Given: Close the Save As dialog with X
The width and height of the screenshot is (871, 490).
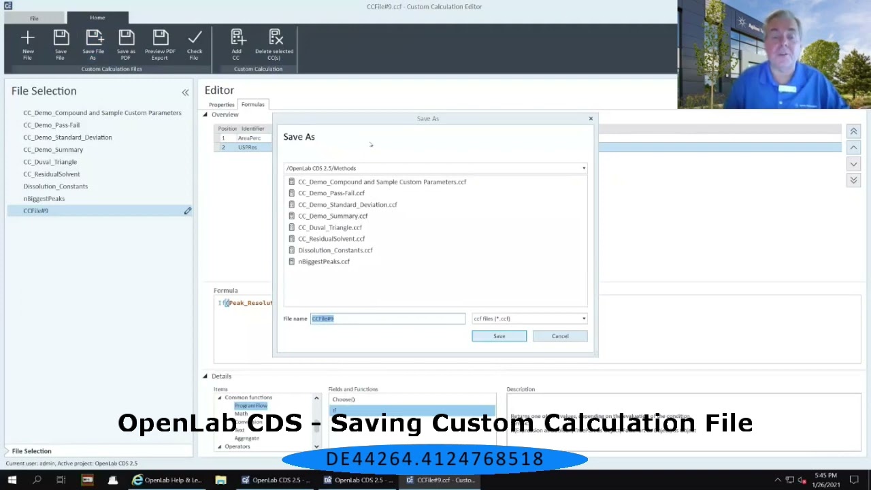Looking at the screenshot, I should pyautogui.click(x=591, y=119).
